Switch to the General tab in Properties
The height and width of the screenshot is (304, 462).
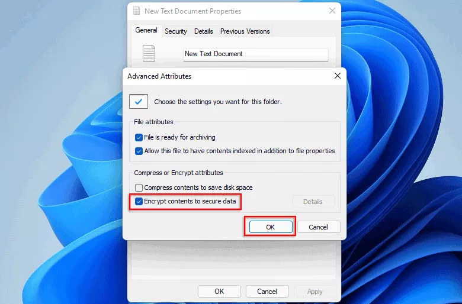[x=146, y=30]
